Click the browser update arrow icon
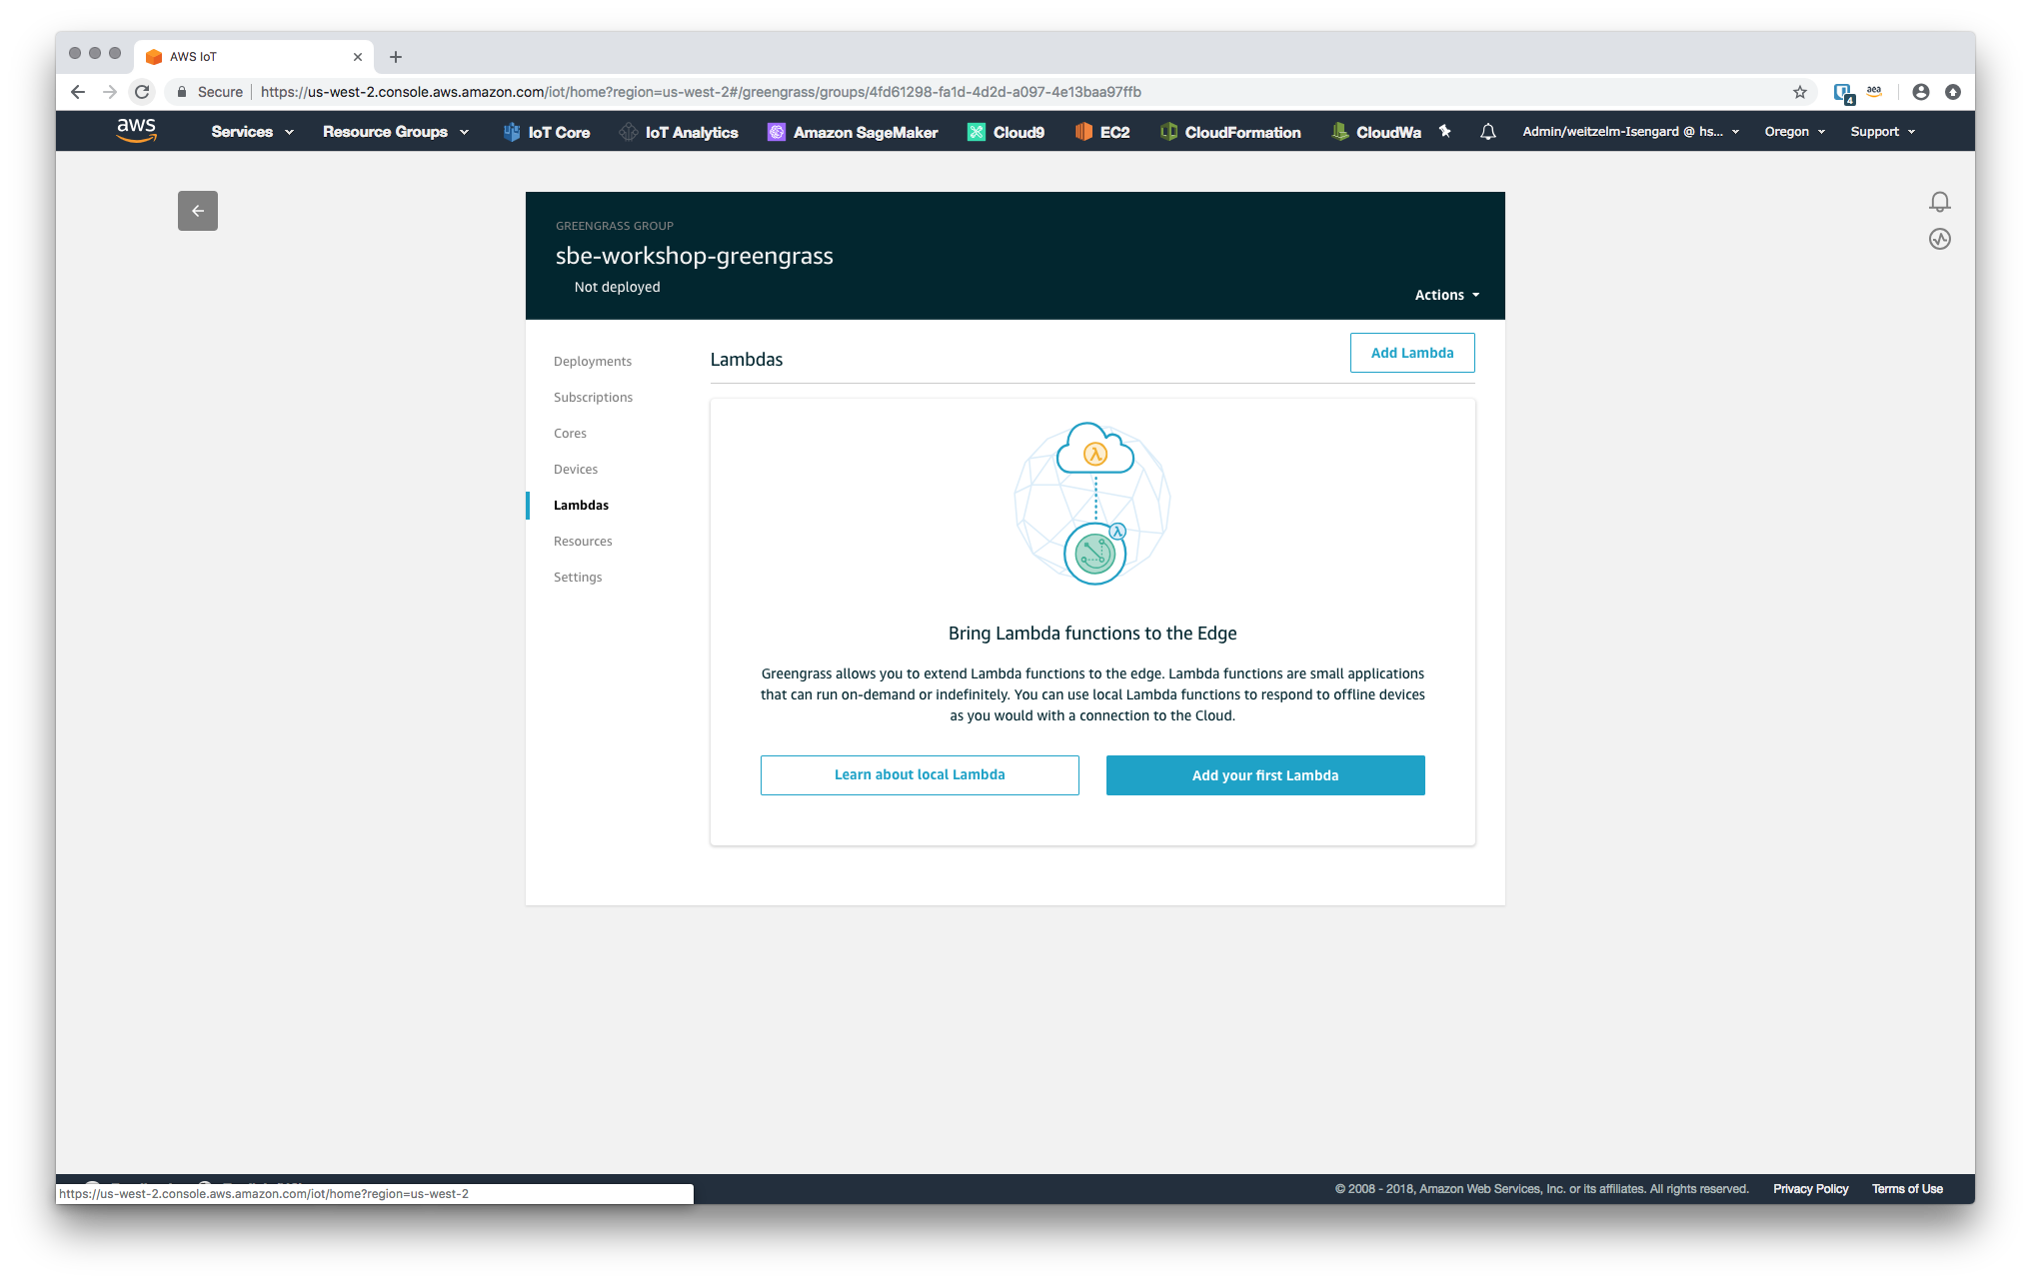The image size is (2031, 1284). coord(1953,92)
